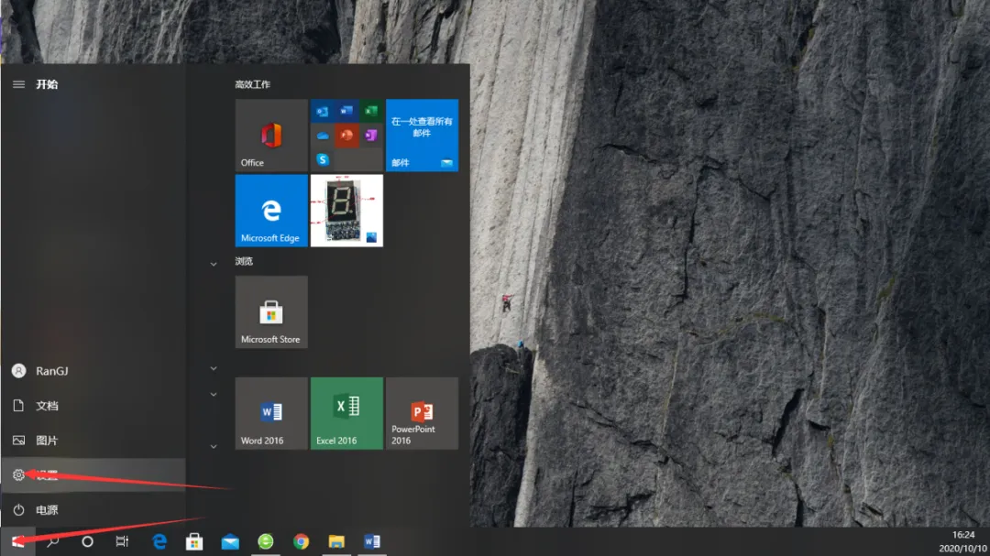Launch the Excel 2016 tile
The height and width of the screenshot is (556, 990).
tap(346, 413)
